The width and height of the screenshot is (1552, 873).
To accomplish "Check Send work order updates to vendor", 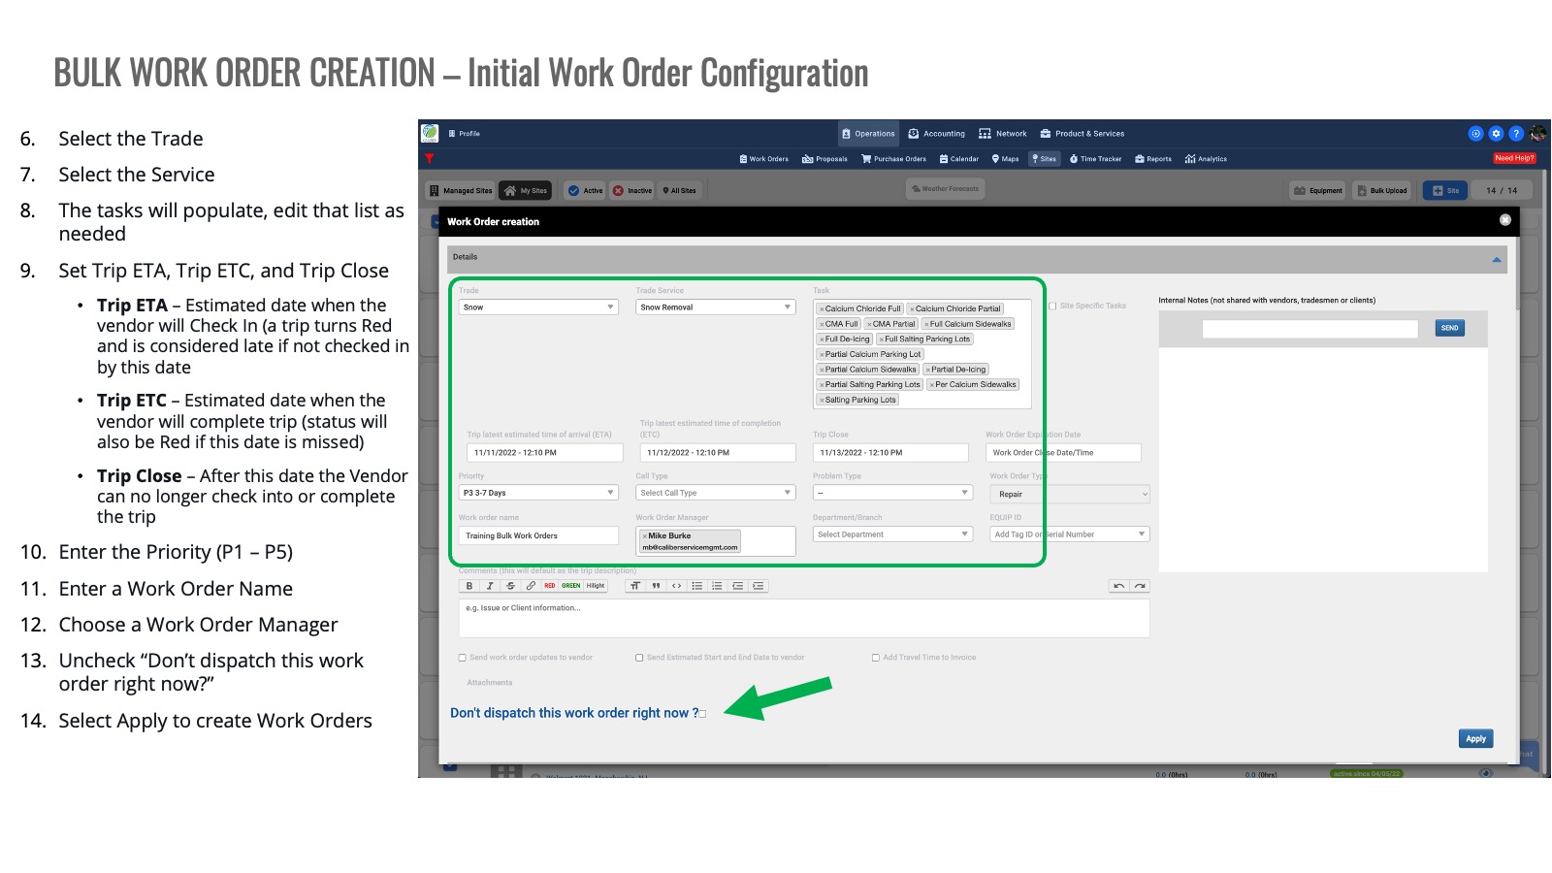I will 463,658.
